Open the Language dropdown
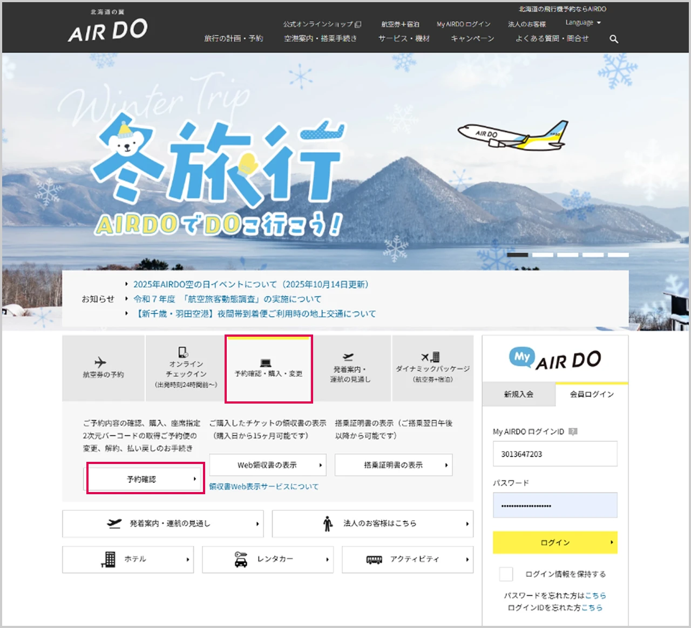Screen dimensions: 691x628 pos(583,23)
